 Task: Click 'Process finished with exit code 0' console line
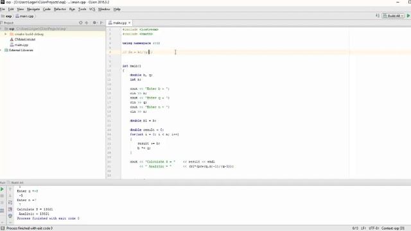tap(48, 218)
